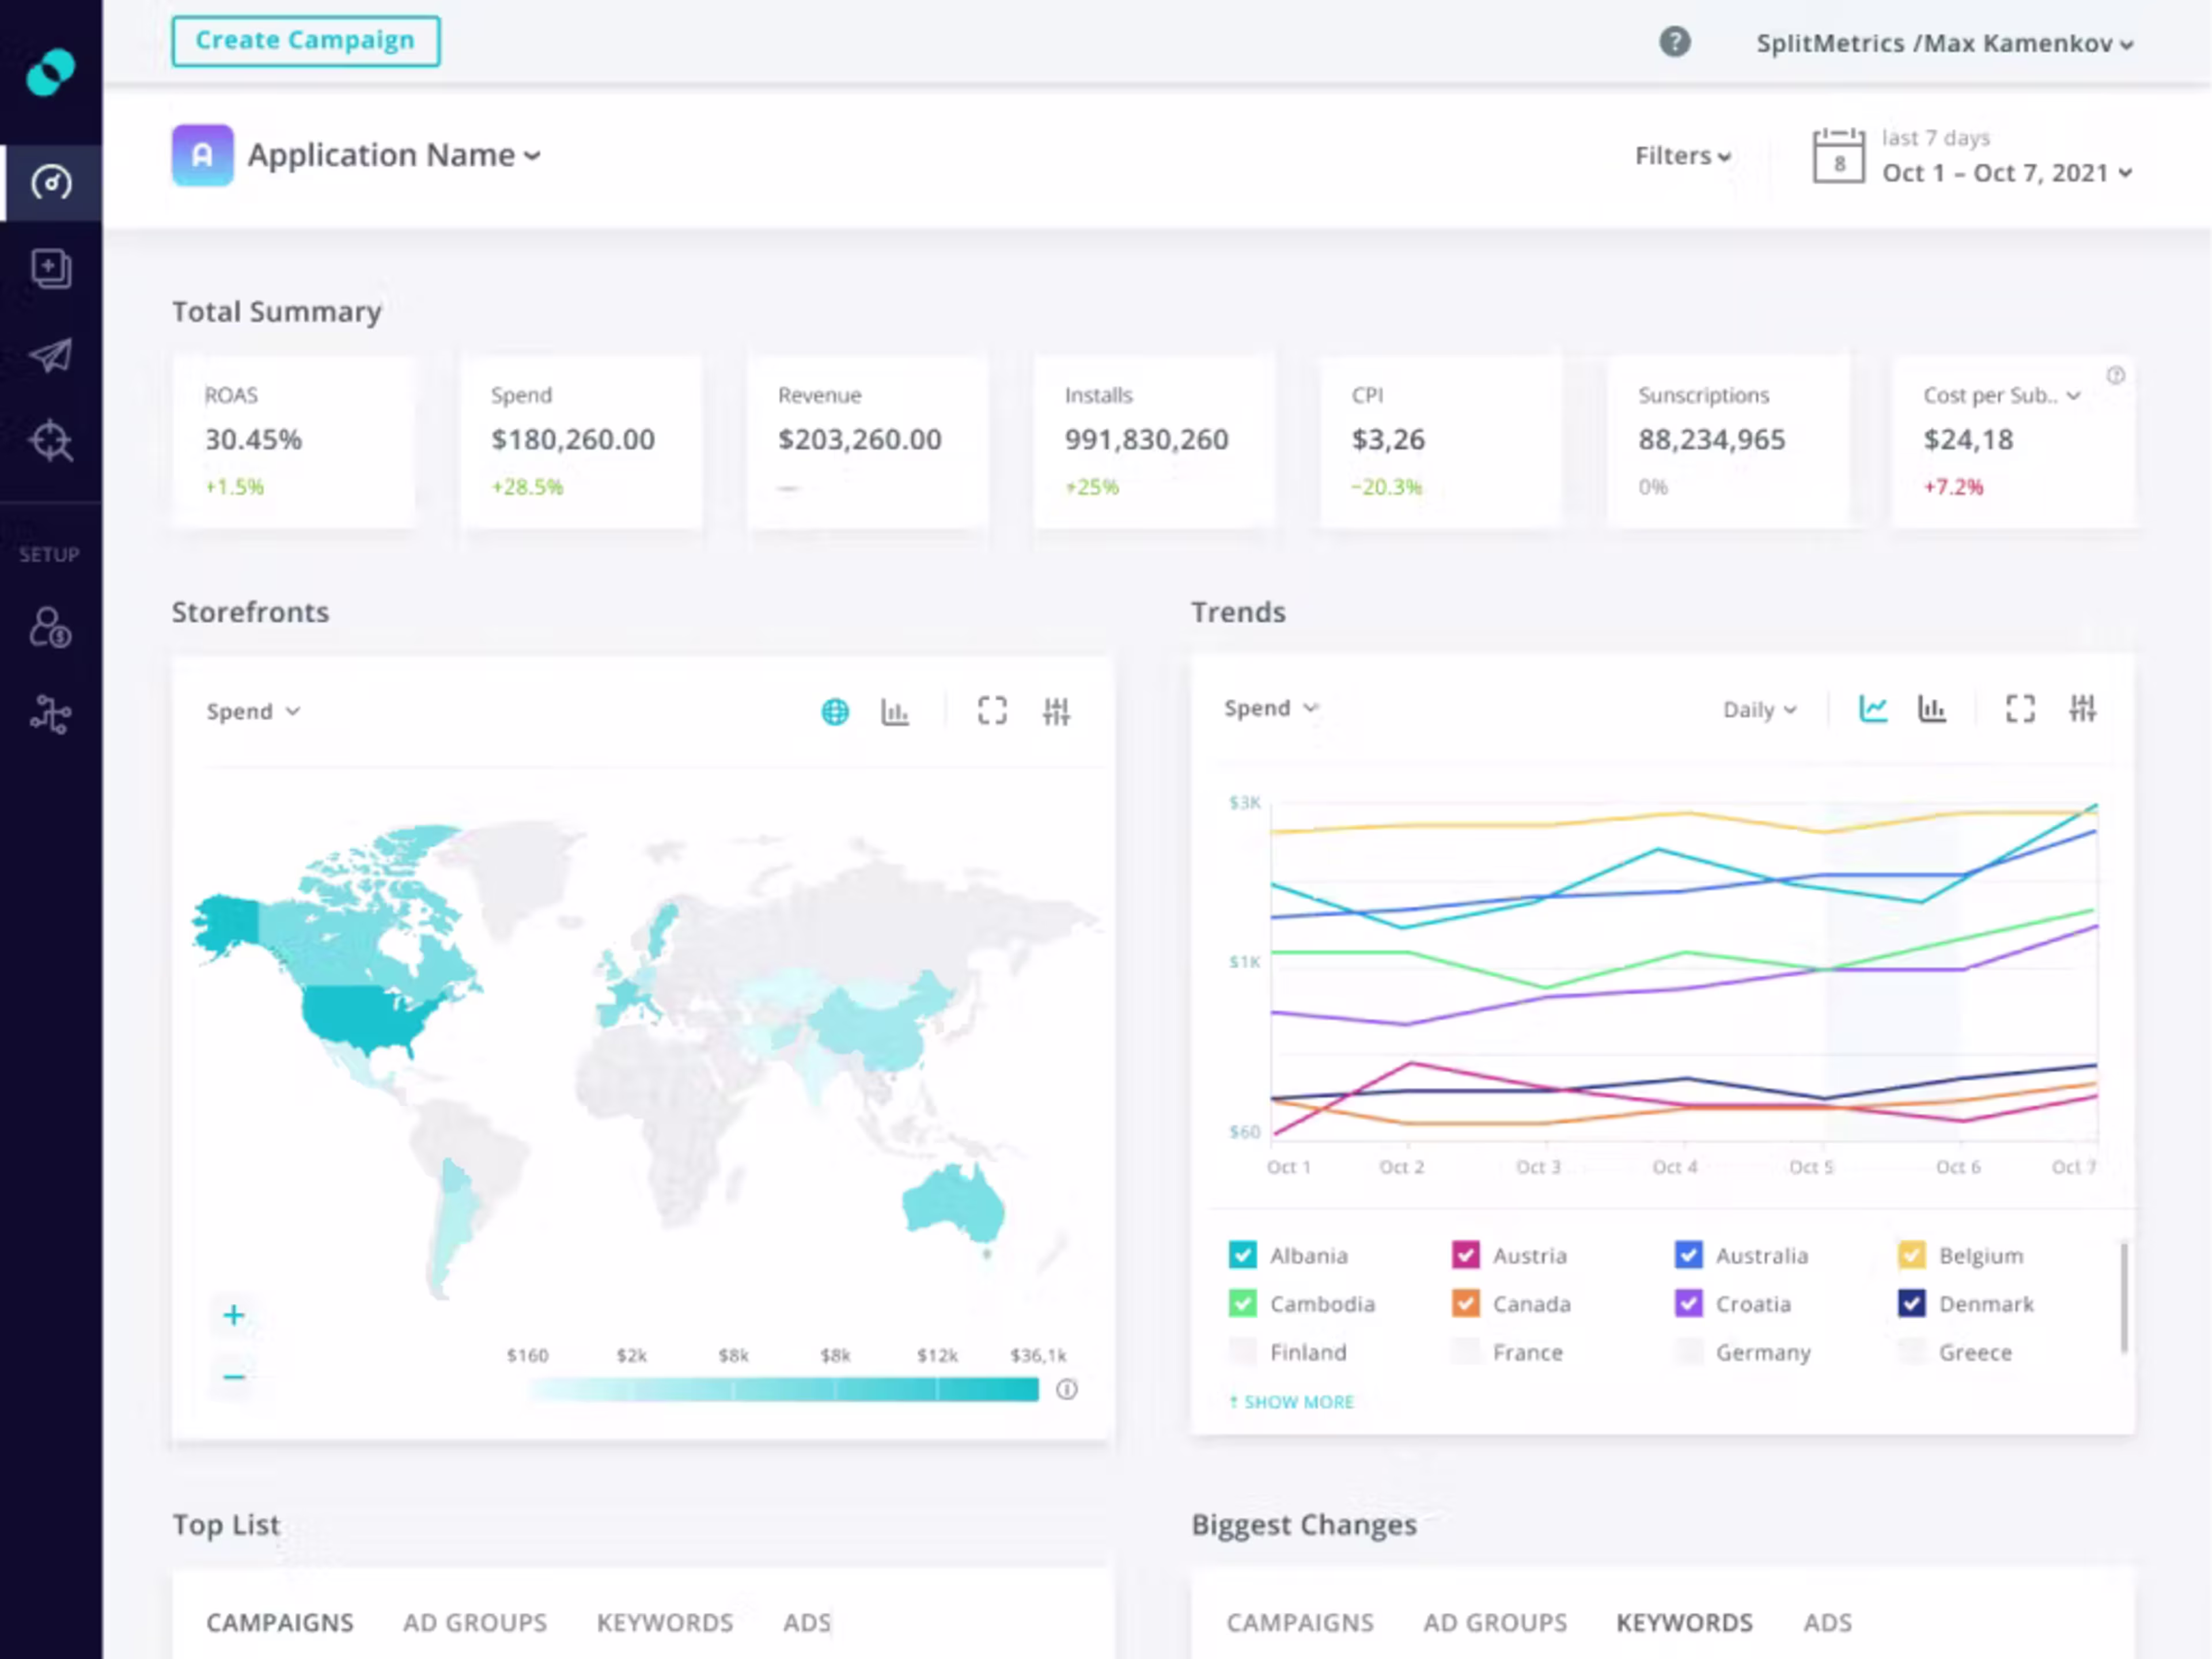Switch Storefronts to bar chart view

[895, 711]
